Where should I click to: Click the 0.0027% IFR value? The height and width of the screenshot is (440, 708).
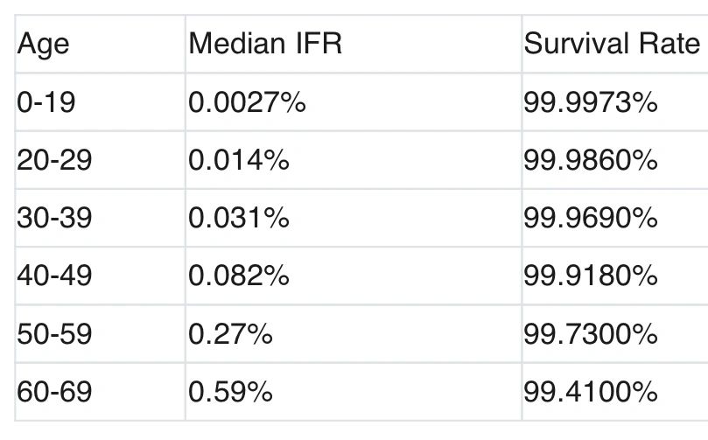247,102
